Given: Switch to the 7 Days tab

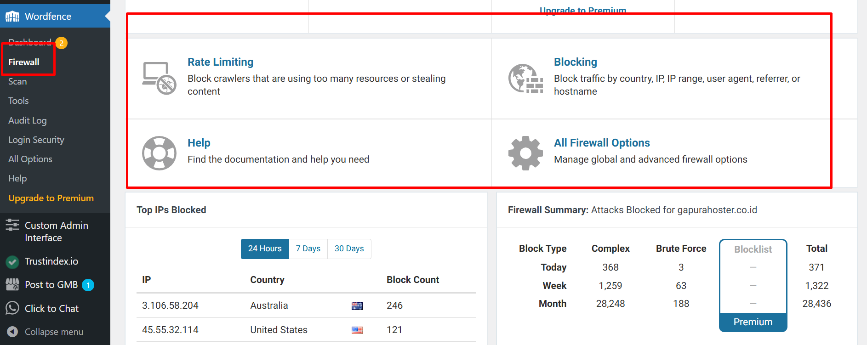Looking at the screenshot, I should (308, 249).
